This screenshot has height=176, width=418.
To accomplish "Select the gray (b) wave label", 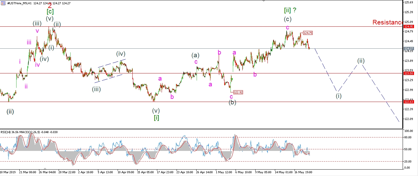I will [232, 103].
